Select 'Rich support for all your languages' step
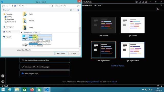This screenshot has height=92, width=164. 45,67
